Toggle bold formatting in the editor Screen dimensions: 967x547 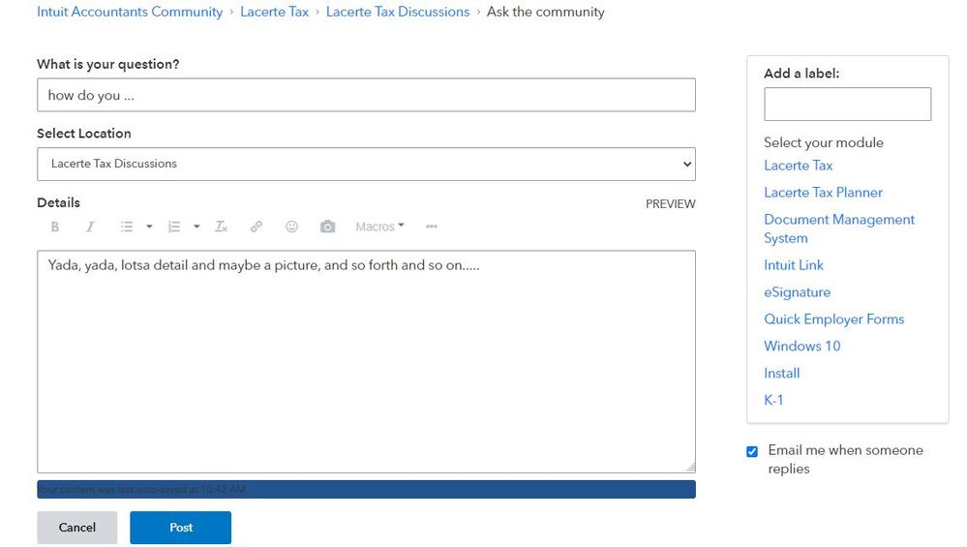tap(55, 227)
